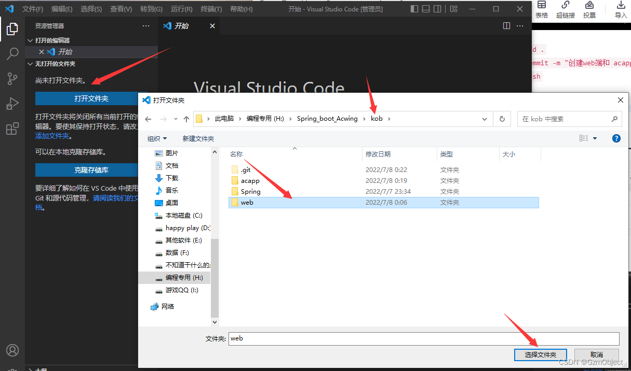Change the file dialog view mode icon
Screen dimensions: 631x371
584,138
